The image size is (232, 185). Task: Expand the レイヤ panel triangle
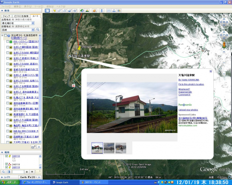coord(2,177)
